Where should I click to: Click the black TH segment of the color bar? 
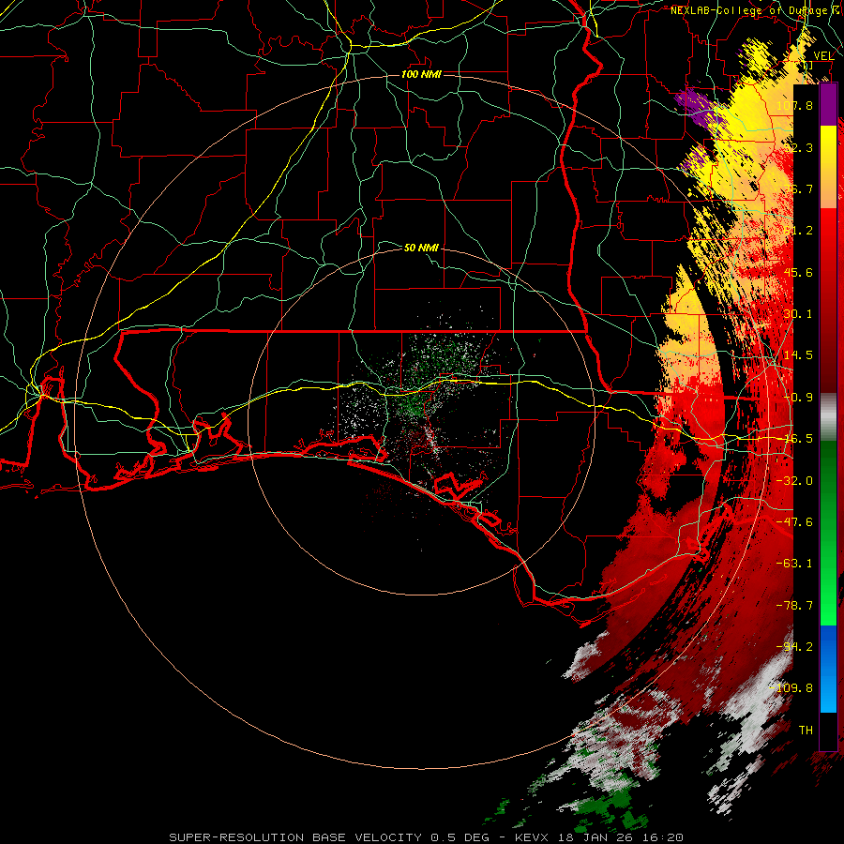828,731
